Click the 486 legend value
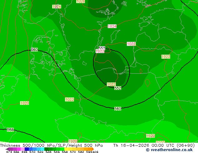Image resolution: width=198 pixels, height=153 pixels. click(x=16, y=152)
